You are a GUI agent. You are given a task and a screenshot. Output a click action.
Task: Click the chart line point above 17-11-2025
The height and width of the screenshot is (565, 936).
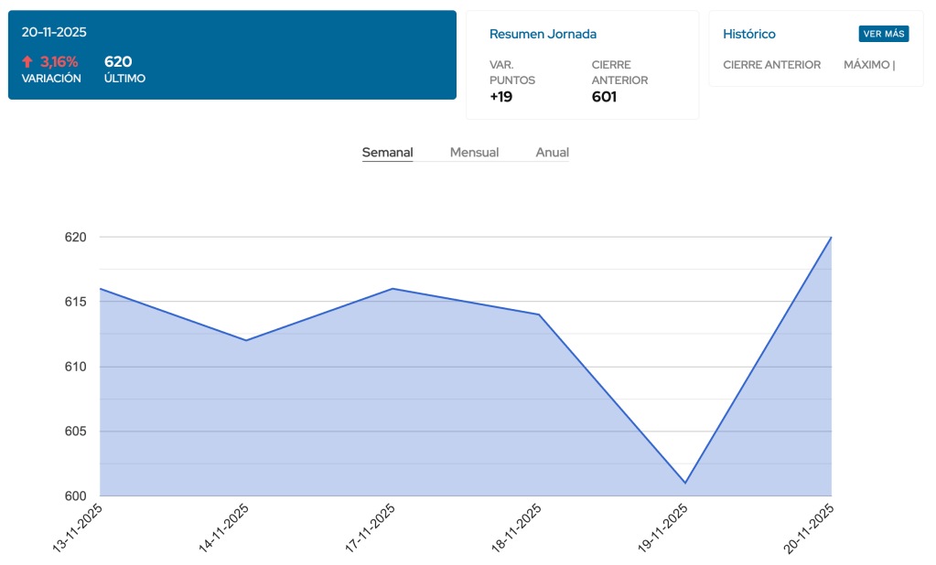393,289
